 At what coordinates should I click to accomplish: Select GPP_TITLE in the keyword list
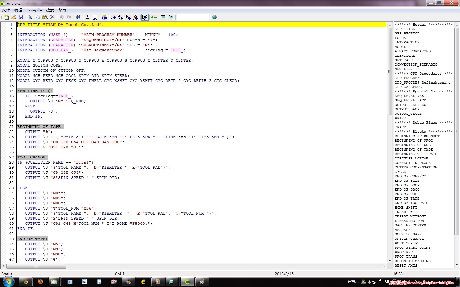pos(405,29)
